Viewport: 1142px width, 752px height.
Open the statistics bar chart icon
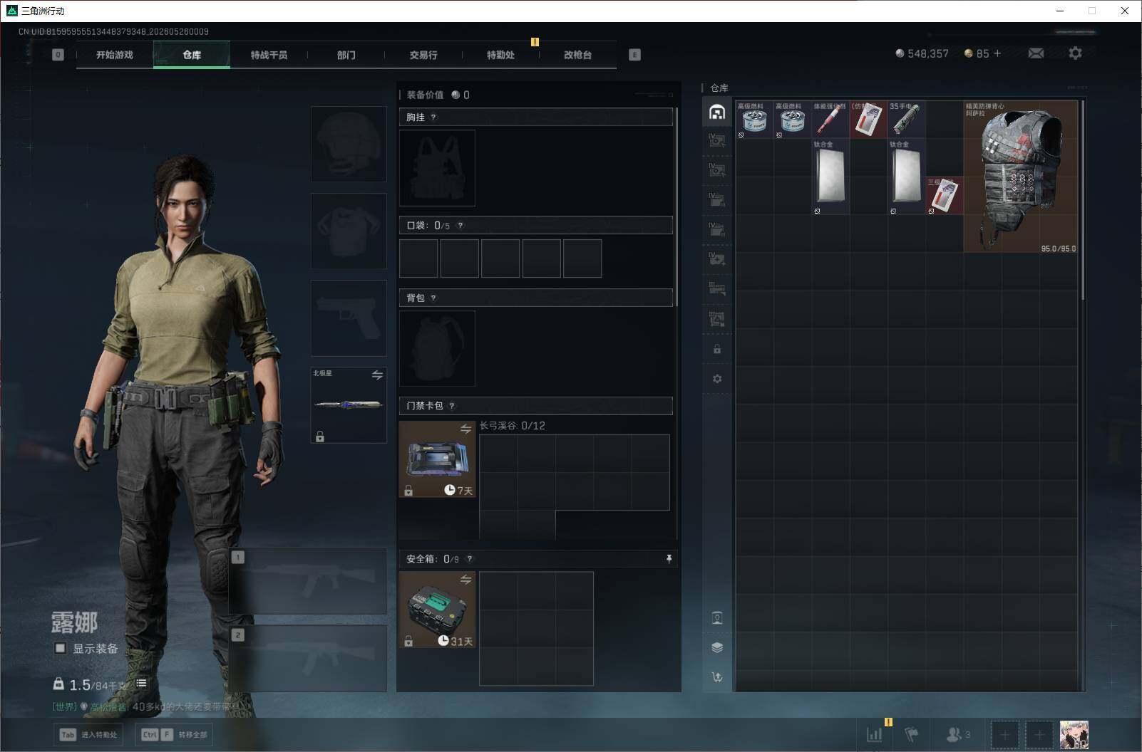tap(875, 734)
